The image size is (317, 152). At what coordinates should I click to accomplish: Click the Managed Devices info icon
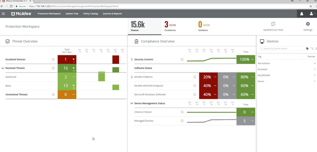tap(182, 121)
